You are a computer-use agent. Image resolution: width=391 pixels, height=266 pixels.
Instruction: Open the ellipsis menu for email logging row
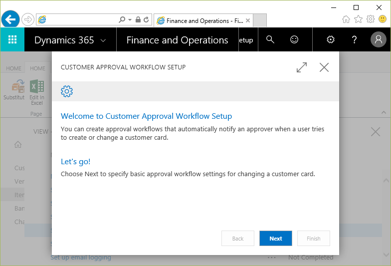pos(271,258)
